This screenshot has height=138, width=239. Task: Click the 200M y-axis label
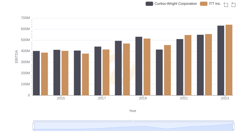tap(25, 73)
